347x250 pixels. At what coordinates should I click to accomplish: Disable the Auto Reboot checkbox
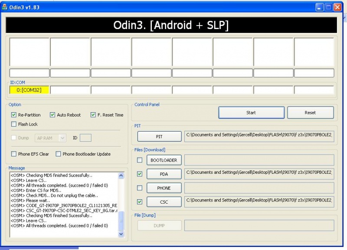[x=52, y=115]
